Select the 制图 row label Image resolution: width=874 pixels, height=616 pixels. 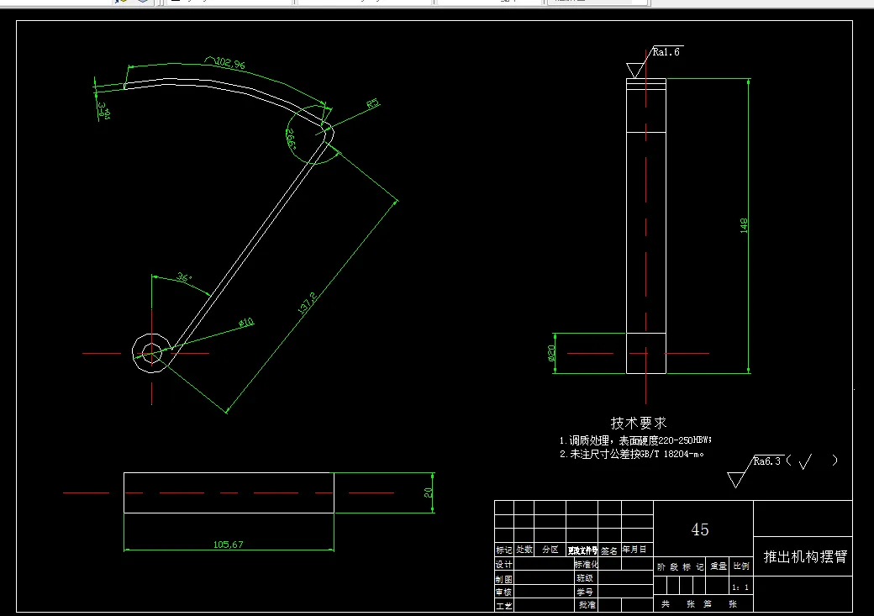[504, 579]
